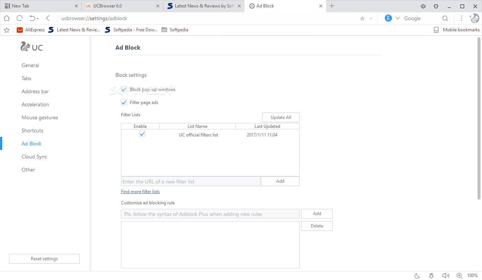This screenshot has width=482, height=280.
Task: Open Softpedia - Free Dow... bookmark
Action: pos(131,30)
